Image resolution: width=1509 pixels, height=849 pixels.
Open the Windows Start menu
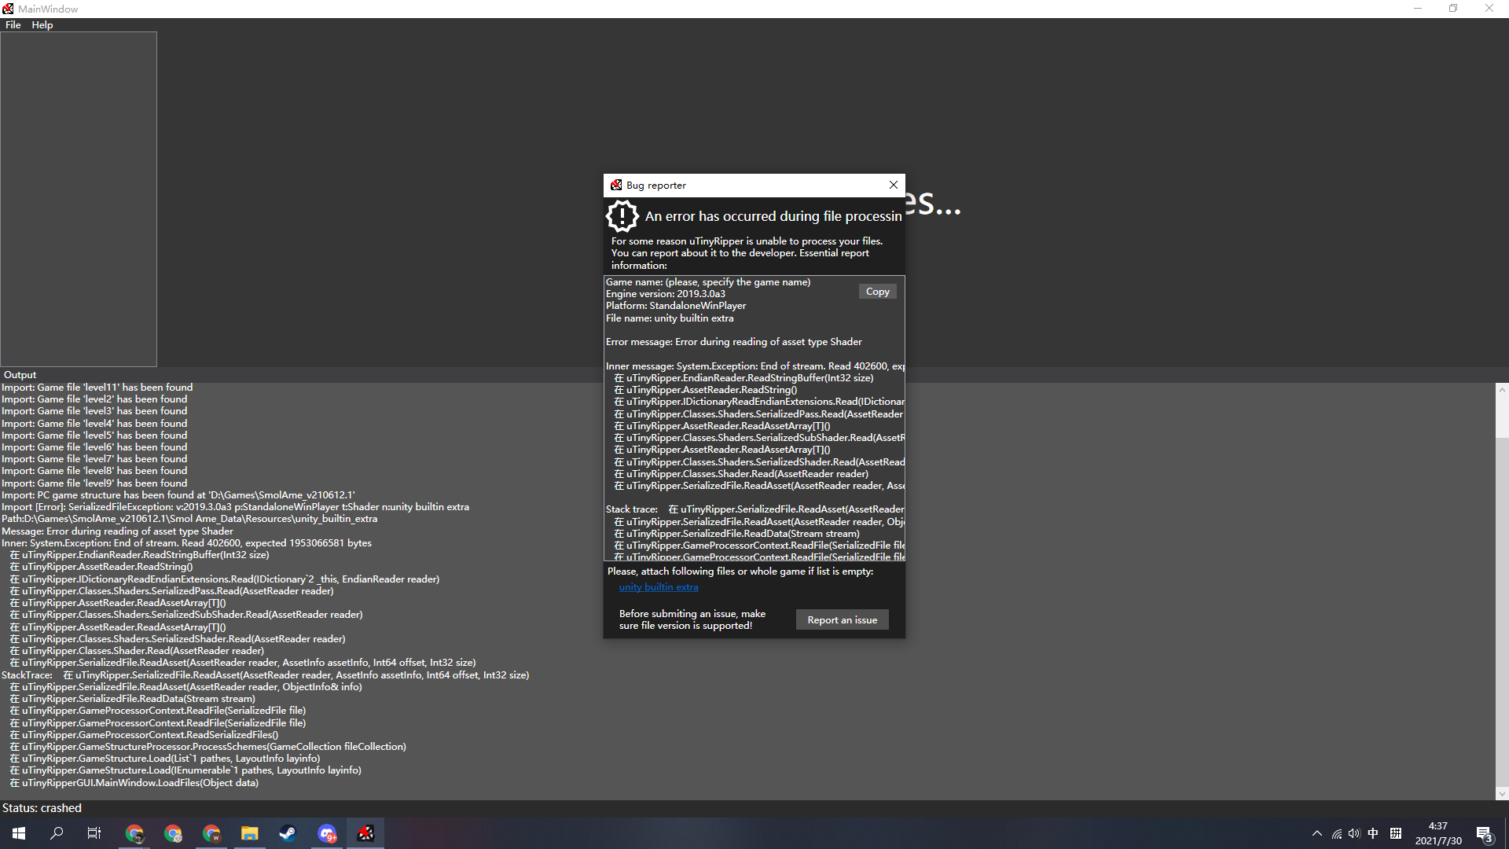click(x=19, y=833)
